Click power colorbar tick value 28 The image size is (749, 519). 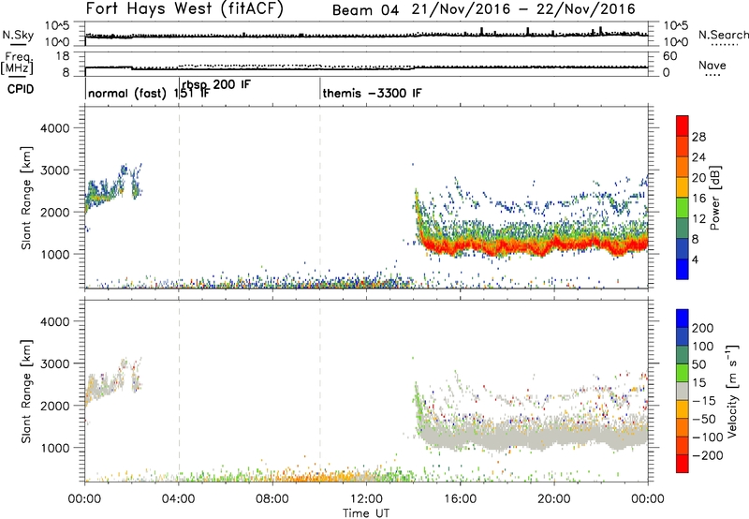click(698, 137)
